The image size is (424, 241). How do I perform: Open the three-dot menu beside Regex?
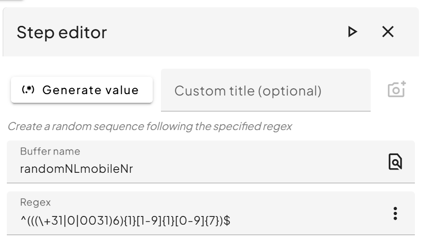(395, 213)
